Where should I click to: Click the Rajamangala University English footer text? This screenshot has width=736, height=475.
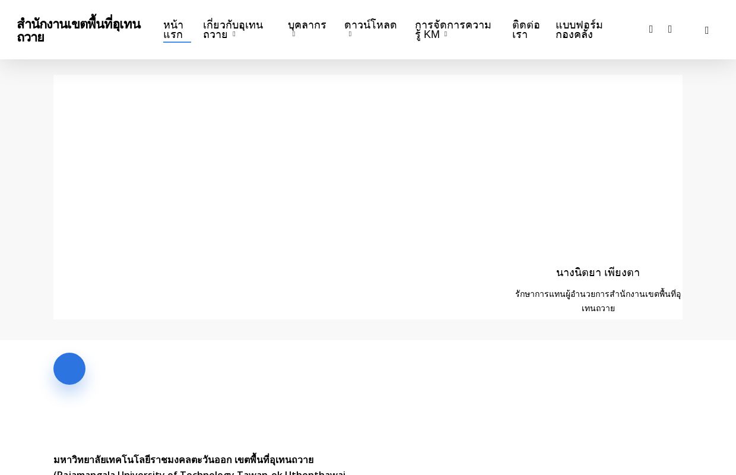tap(199, 472)
